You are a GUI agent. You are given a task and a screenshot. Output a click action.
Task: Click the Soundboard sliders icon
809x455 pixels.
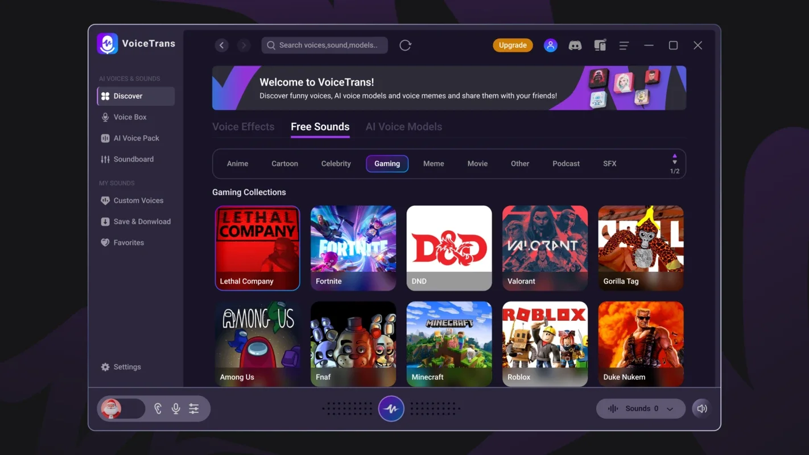[x=105, y=159]
